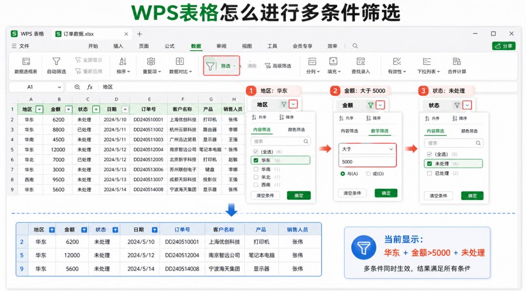Click the 搜索 box in 地区 panel
The height and width of the screenshot is (291, 526).
point(281,141)
